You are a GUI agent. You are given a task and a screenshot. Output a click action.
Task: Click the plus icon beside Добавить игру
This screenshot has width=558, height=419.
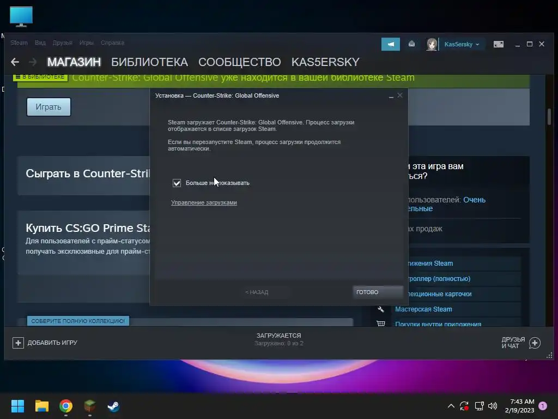pyautogui.click(x=18, y=343)
